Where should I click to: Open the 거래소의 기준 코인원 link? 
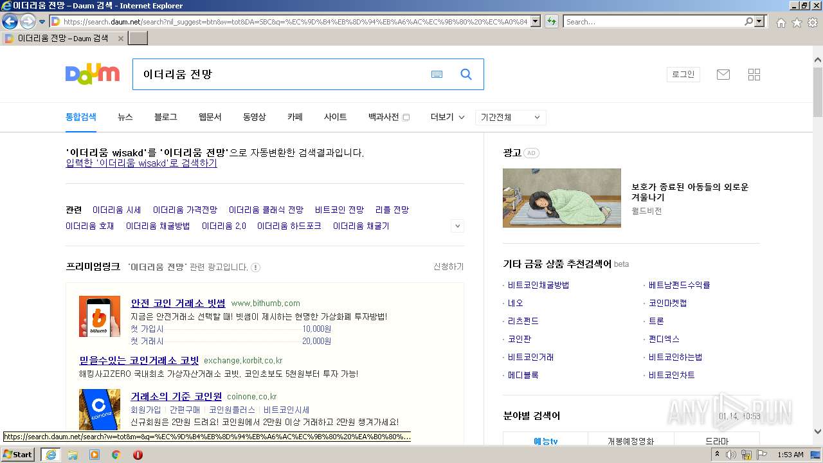click(176, 396)
